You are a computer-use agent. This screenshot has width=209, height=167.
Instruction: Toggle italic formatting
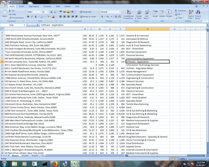pyautogui.click(x=32, y=17)
